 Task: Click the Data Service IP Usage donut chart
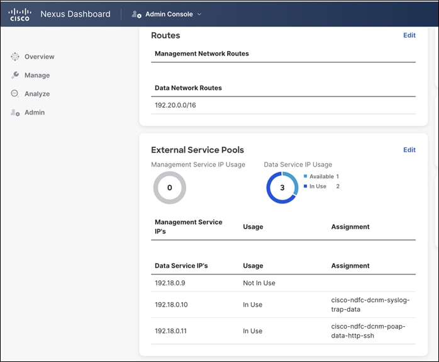pyautogui.click(x=282, y=188)
